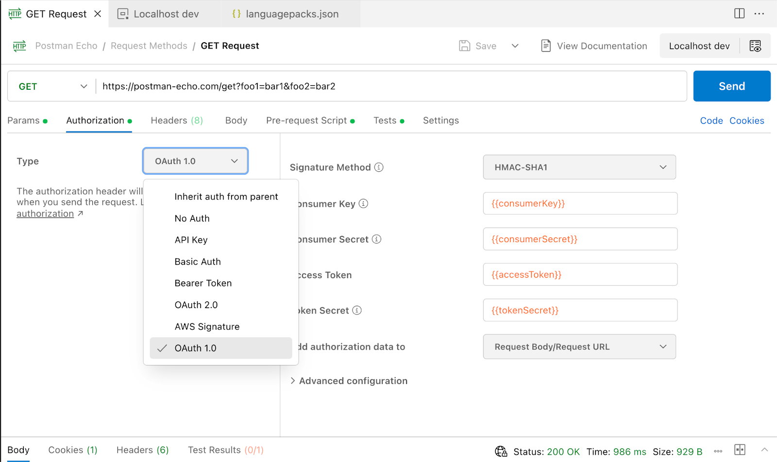
Task: Expand the Save options arrow
Action: [x=515, y=46]
